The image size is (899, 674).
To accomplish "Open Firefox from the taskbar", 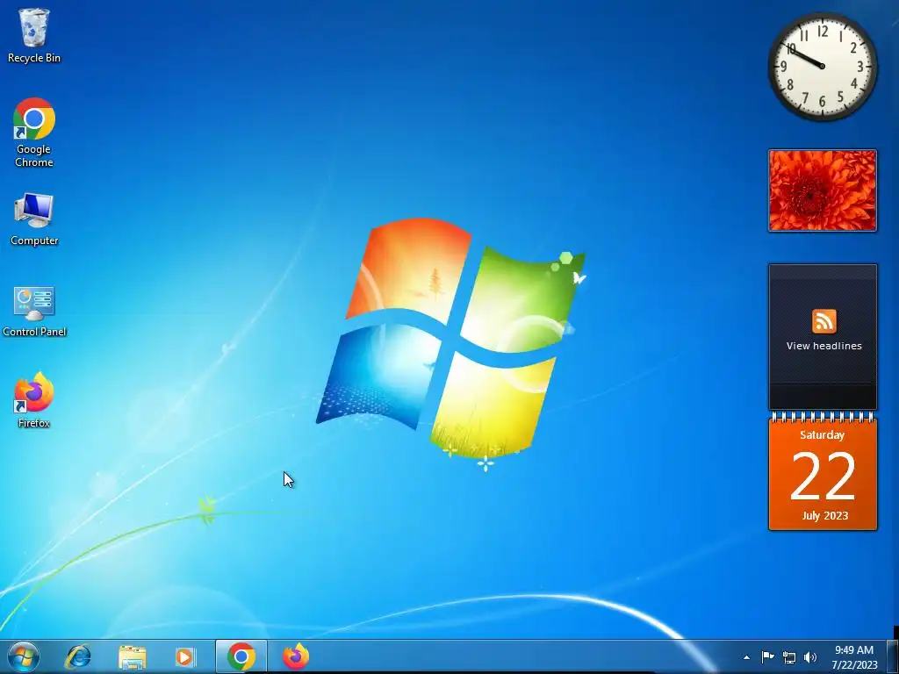I will point(296,656).
